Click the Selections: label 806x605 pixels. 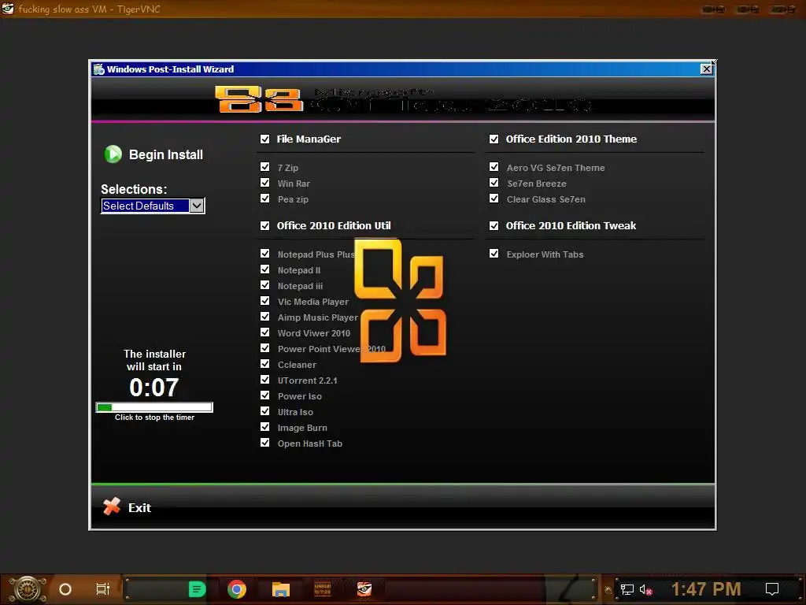pyautogui.click(x=134, y=189)
